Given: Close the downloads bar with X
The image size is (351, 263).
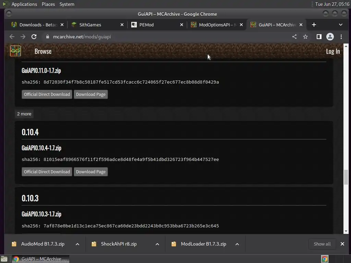Looking at the screenshot, I should [342, 244].
